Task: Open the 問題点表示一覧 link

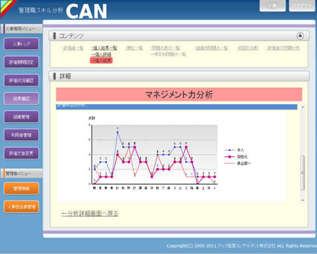Action: pos(165,48)
